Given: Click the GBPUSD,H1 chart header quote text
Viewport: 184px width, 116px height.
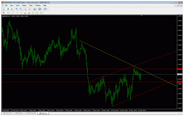Looking at the screenshot, I should point(15,16).
